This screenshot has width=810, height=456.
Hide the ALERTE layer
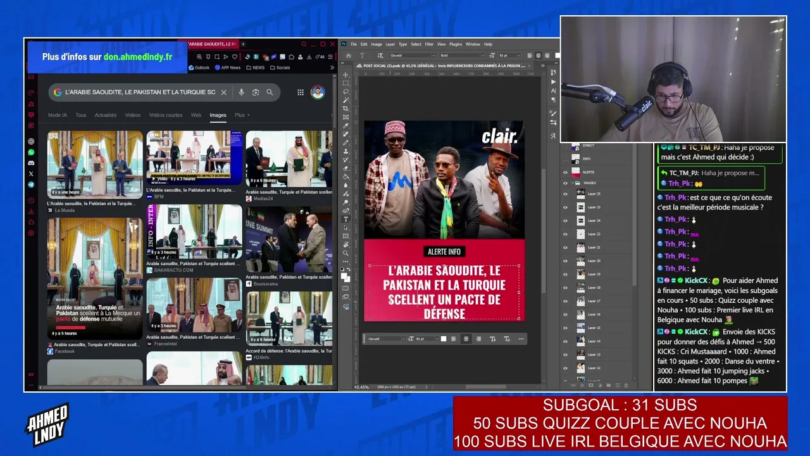pyautogui.click(x=566, y=172)
